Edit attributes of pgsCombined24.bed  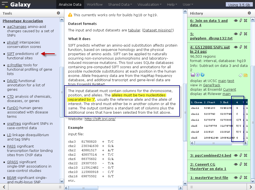point(241,155)
